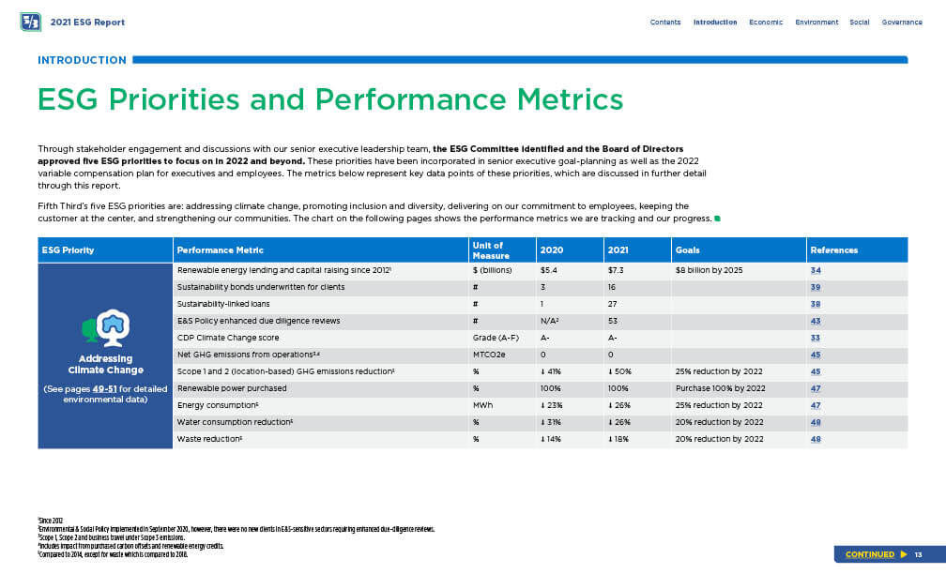Image resolution: width=946 pixels, height=574 pixels.
Task: Select the Social navigation item
Action: pos(859,23)
